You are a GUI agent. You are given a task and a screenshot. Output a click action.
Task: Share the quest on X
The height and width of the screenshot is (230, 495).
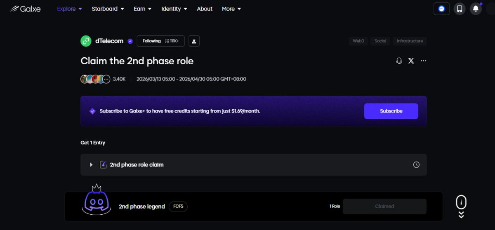[x=411, y=61]
